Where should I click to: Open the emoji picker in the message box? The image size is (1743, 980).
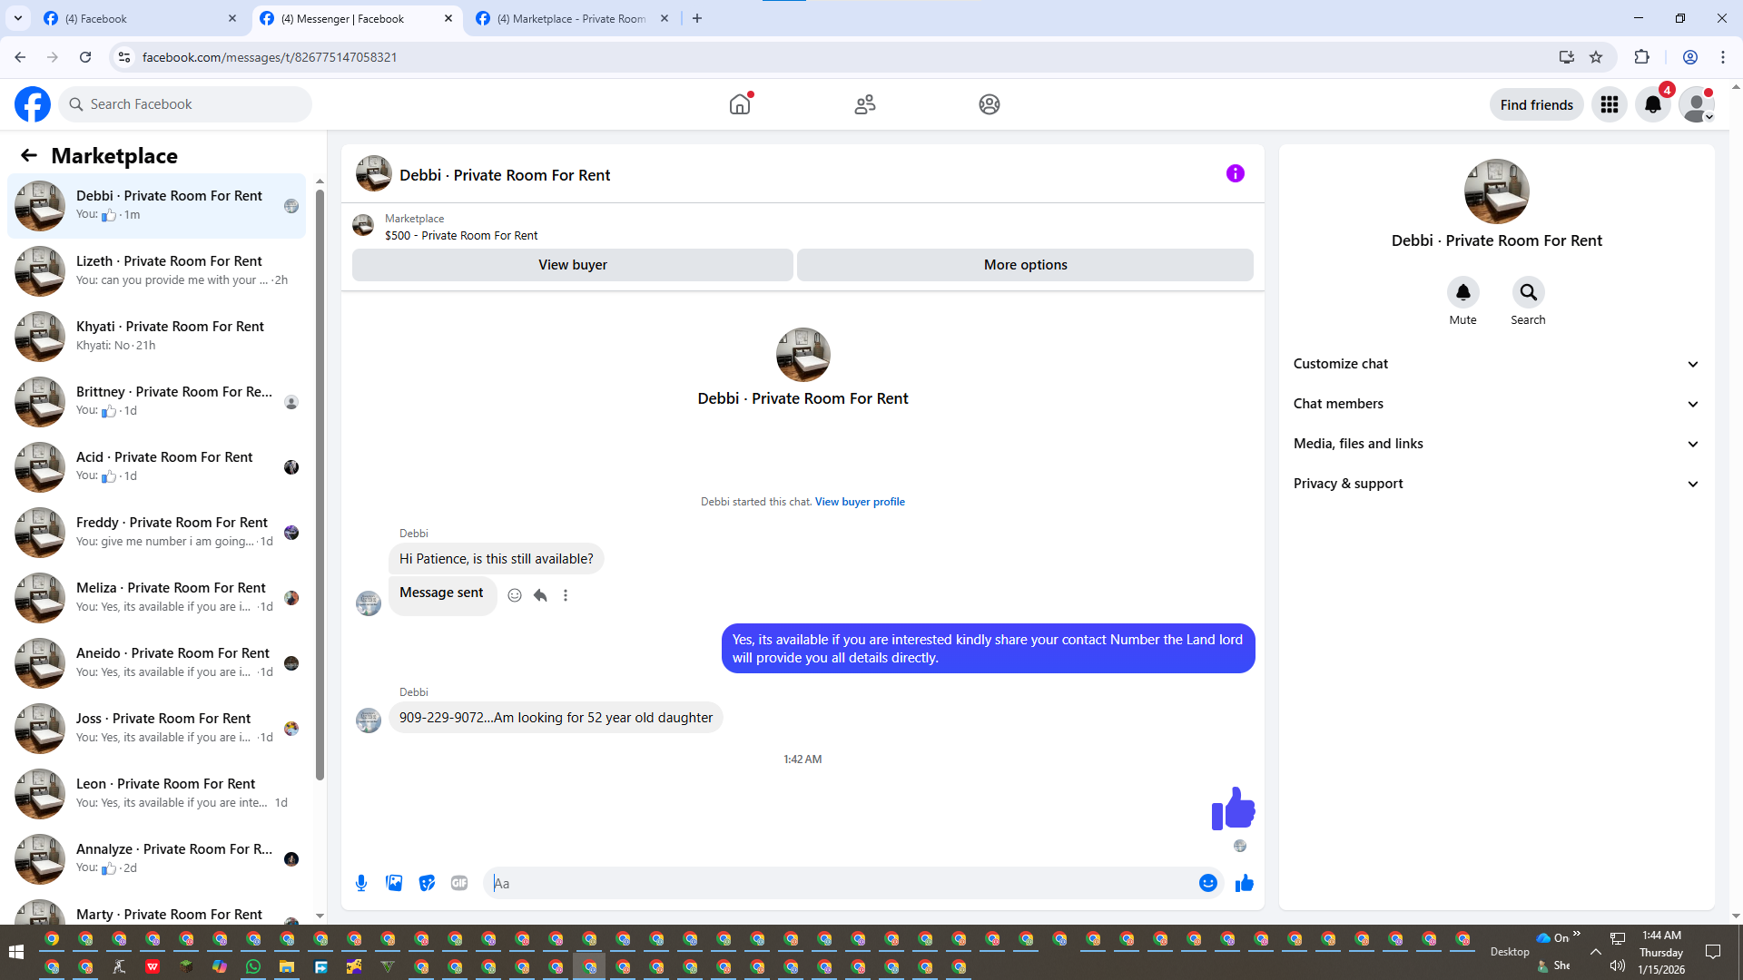[1207, 883]
